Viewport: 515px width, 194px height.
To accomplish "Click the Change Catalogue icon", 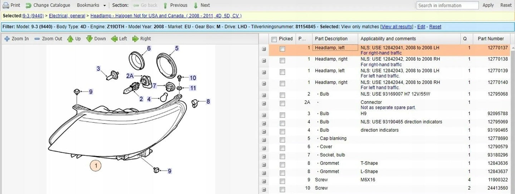I will [x=29, y=5].
